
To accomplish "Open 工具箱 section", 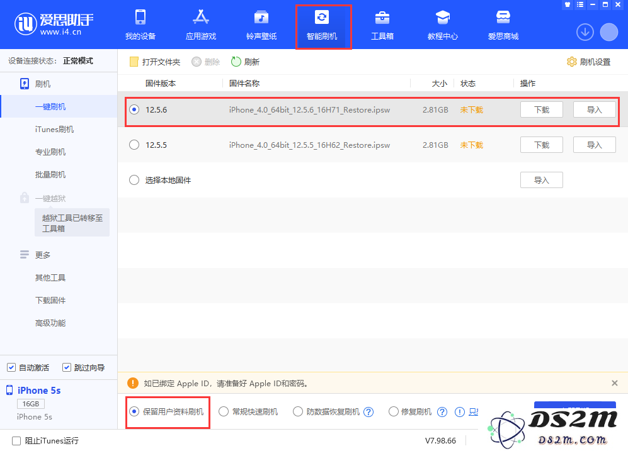I will click(x=382, y=25).
